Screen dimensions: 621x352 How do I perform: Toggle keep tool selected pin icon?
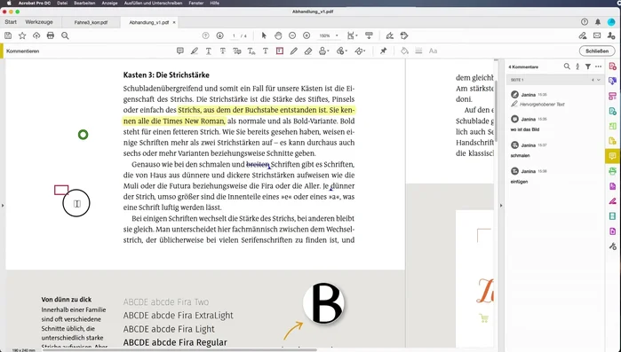pyautogui.click(x=384, y=51)
